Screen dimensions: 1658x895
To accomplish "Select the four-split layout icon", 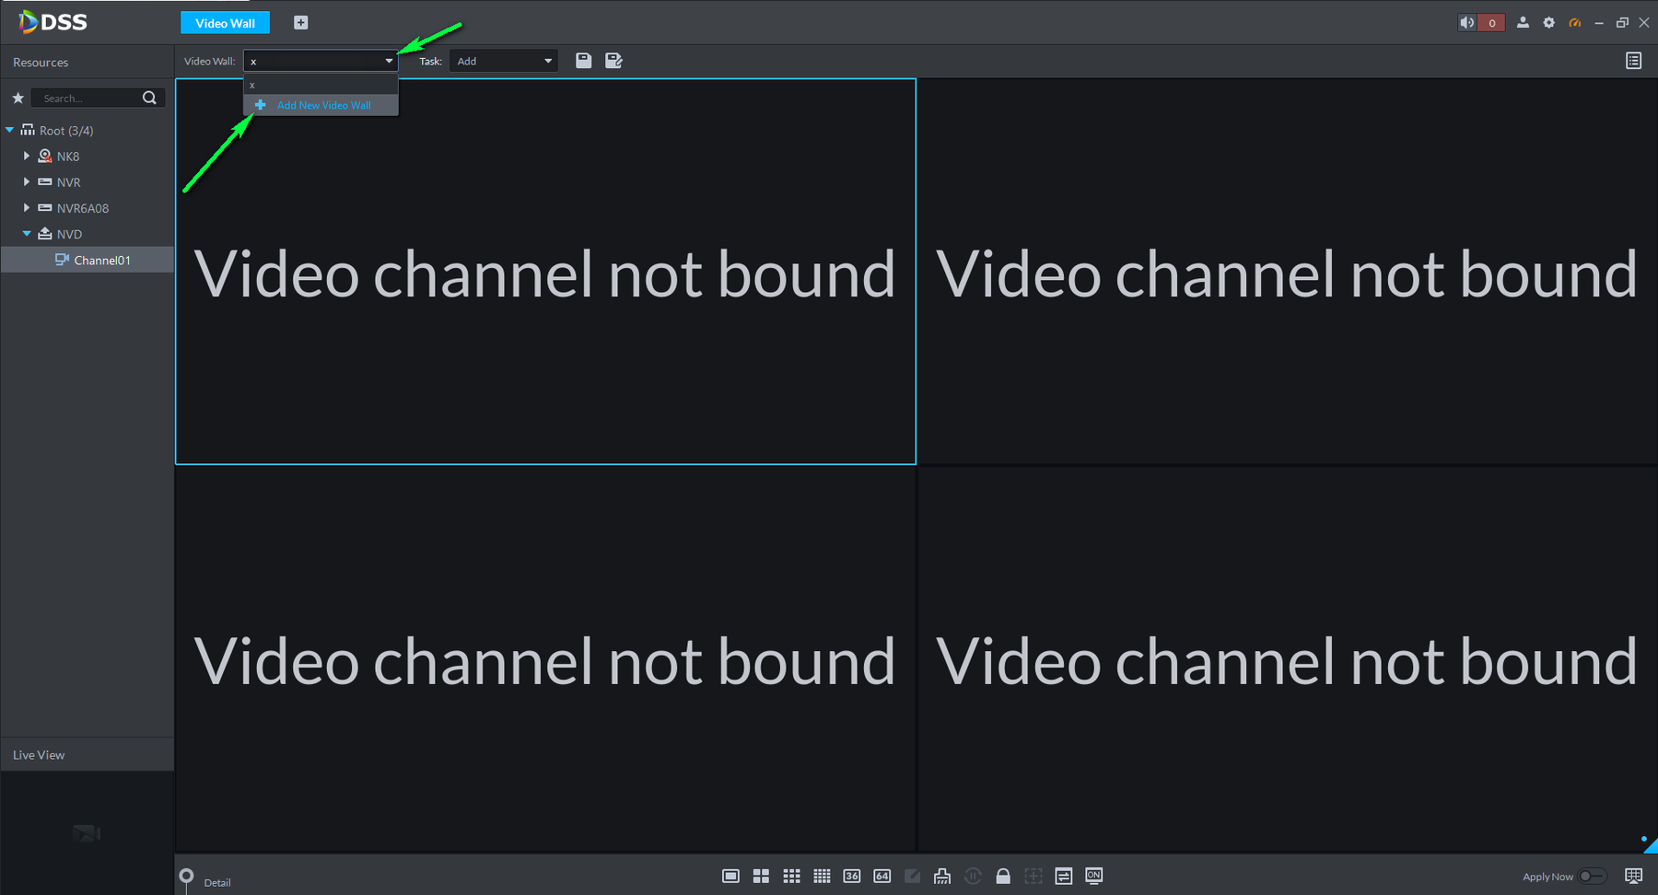I will pyautogui.click(x=761, y=877).
